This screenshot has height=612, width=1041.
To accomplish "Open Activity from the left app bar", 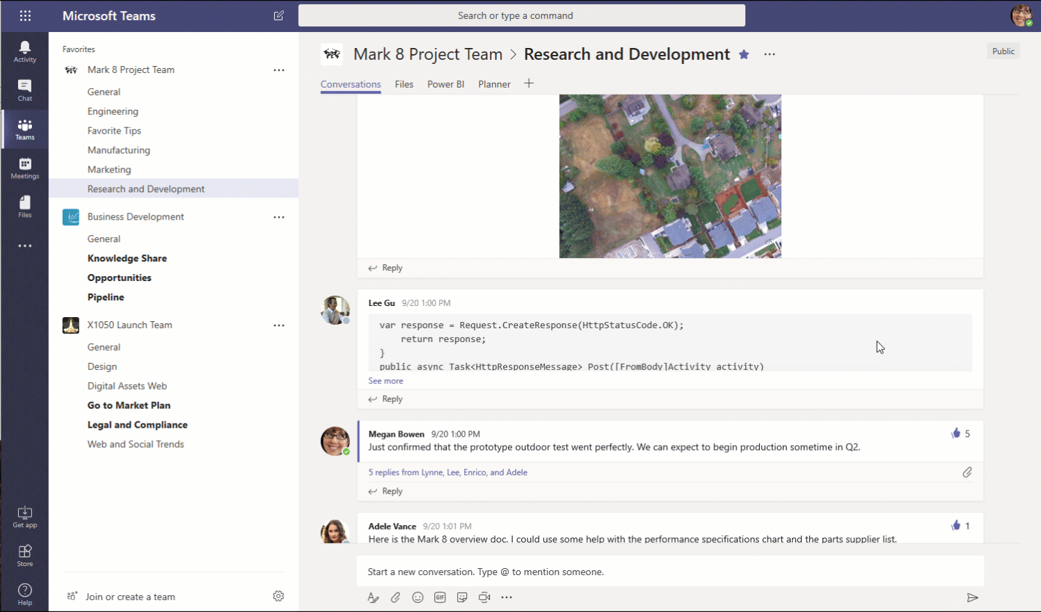I will 24,50.
